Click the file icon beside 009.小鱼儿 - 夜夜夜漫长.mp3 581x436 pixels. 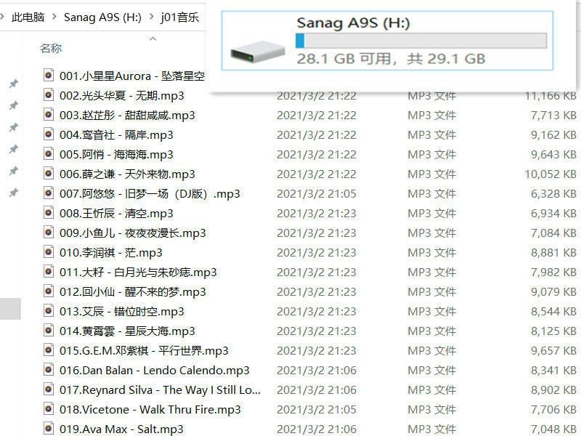[48, 233]
